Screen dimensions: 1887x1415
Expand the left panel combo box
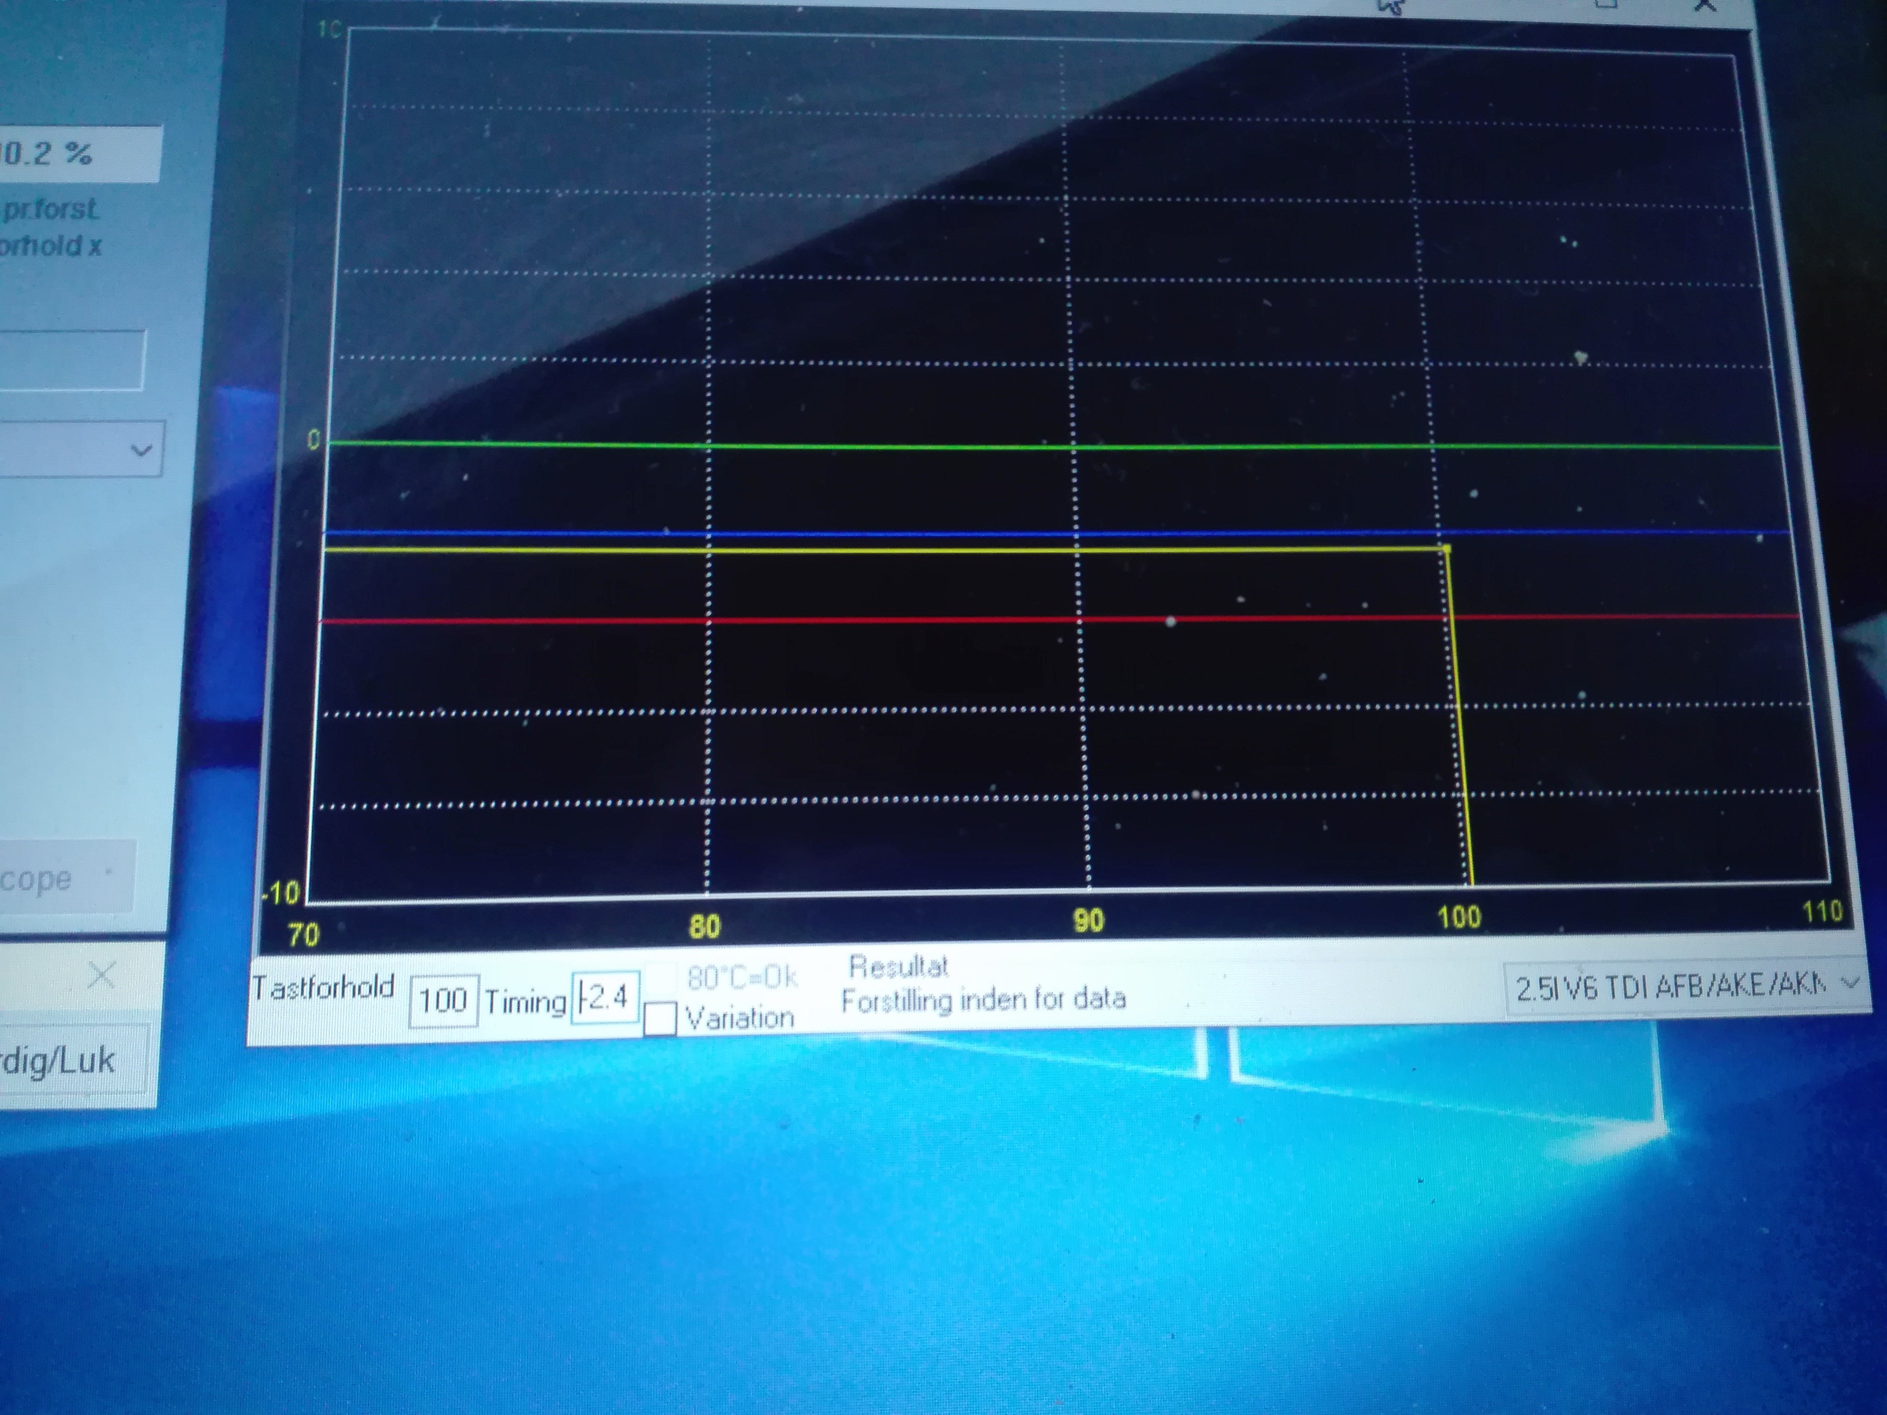[141, 449]
